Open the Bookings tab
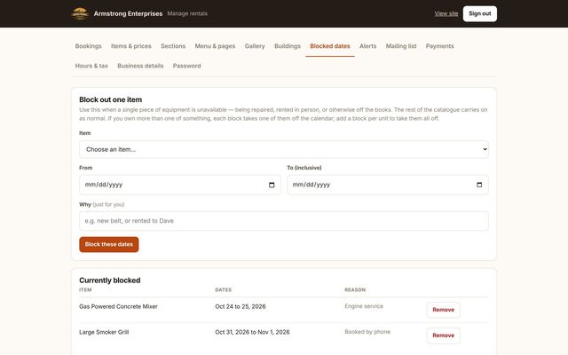 pyautogui.click(x=89, y=46)
